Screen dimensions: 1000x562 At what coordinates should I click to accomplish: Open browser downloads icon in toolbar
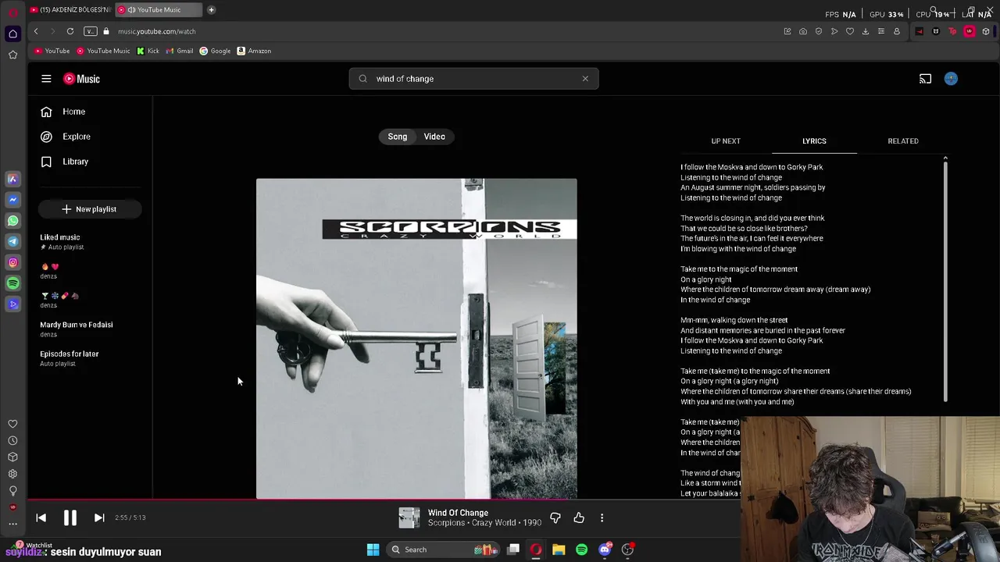tap(866, 31)
